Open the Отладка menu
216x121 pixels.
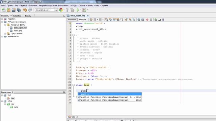pos(74,6)
